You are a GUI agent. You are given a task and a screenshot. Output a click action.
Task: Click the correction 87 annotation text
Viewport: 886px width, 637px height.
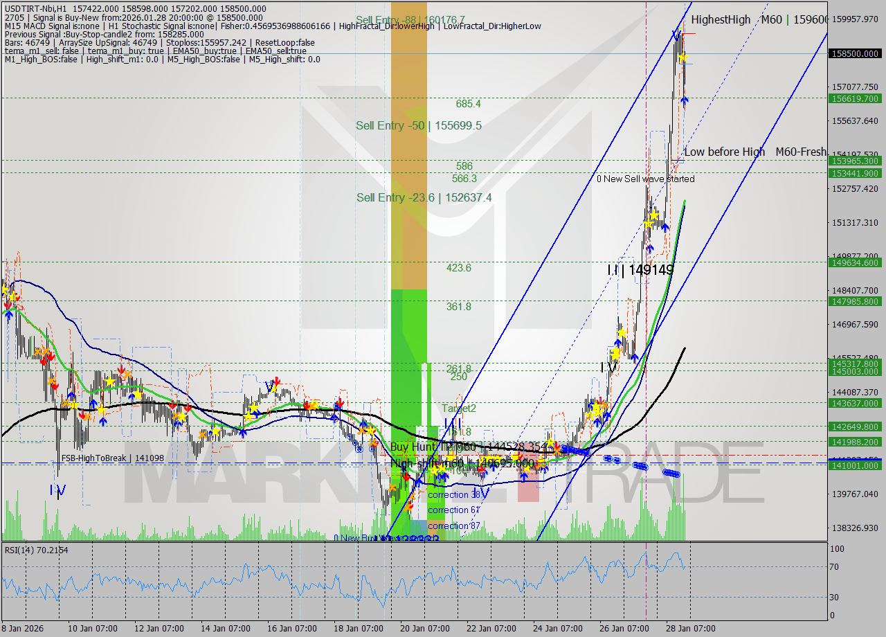point(455,526)
